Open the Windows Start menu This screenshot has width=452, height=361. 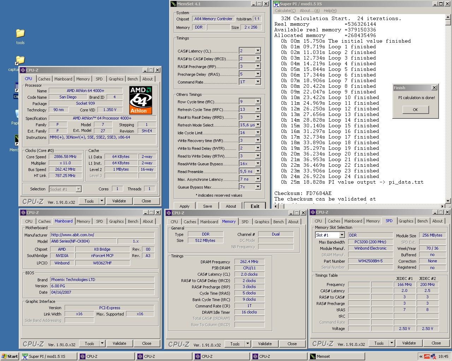click(10, 356)
